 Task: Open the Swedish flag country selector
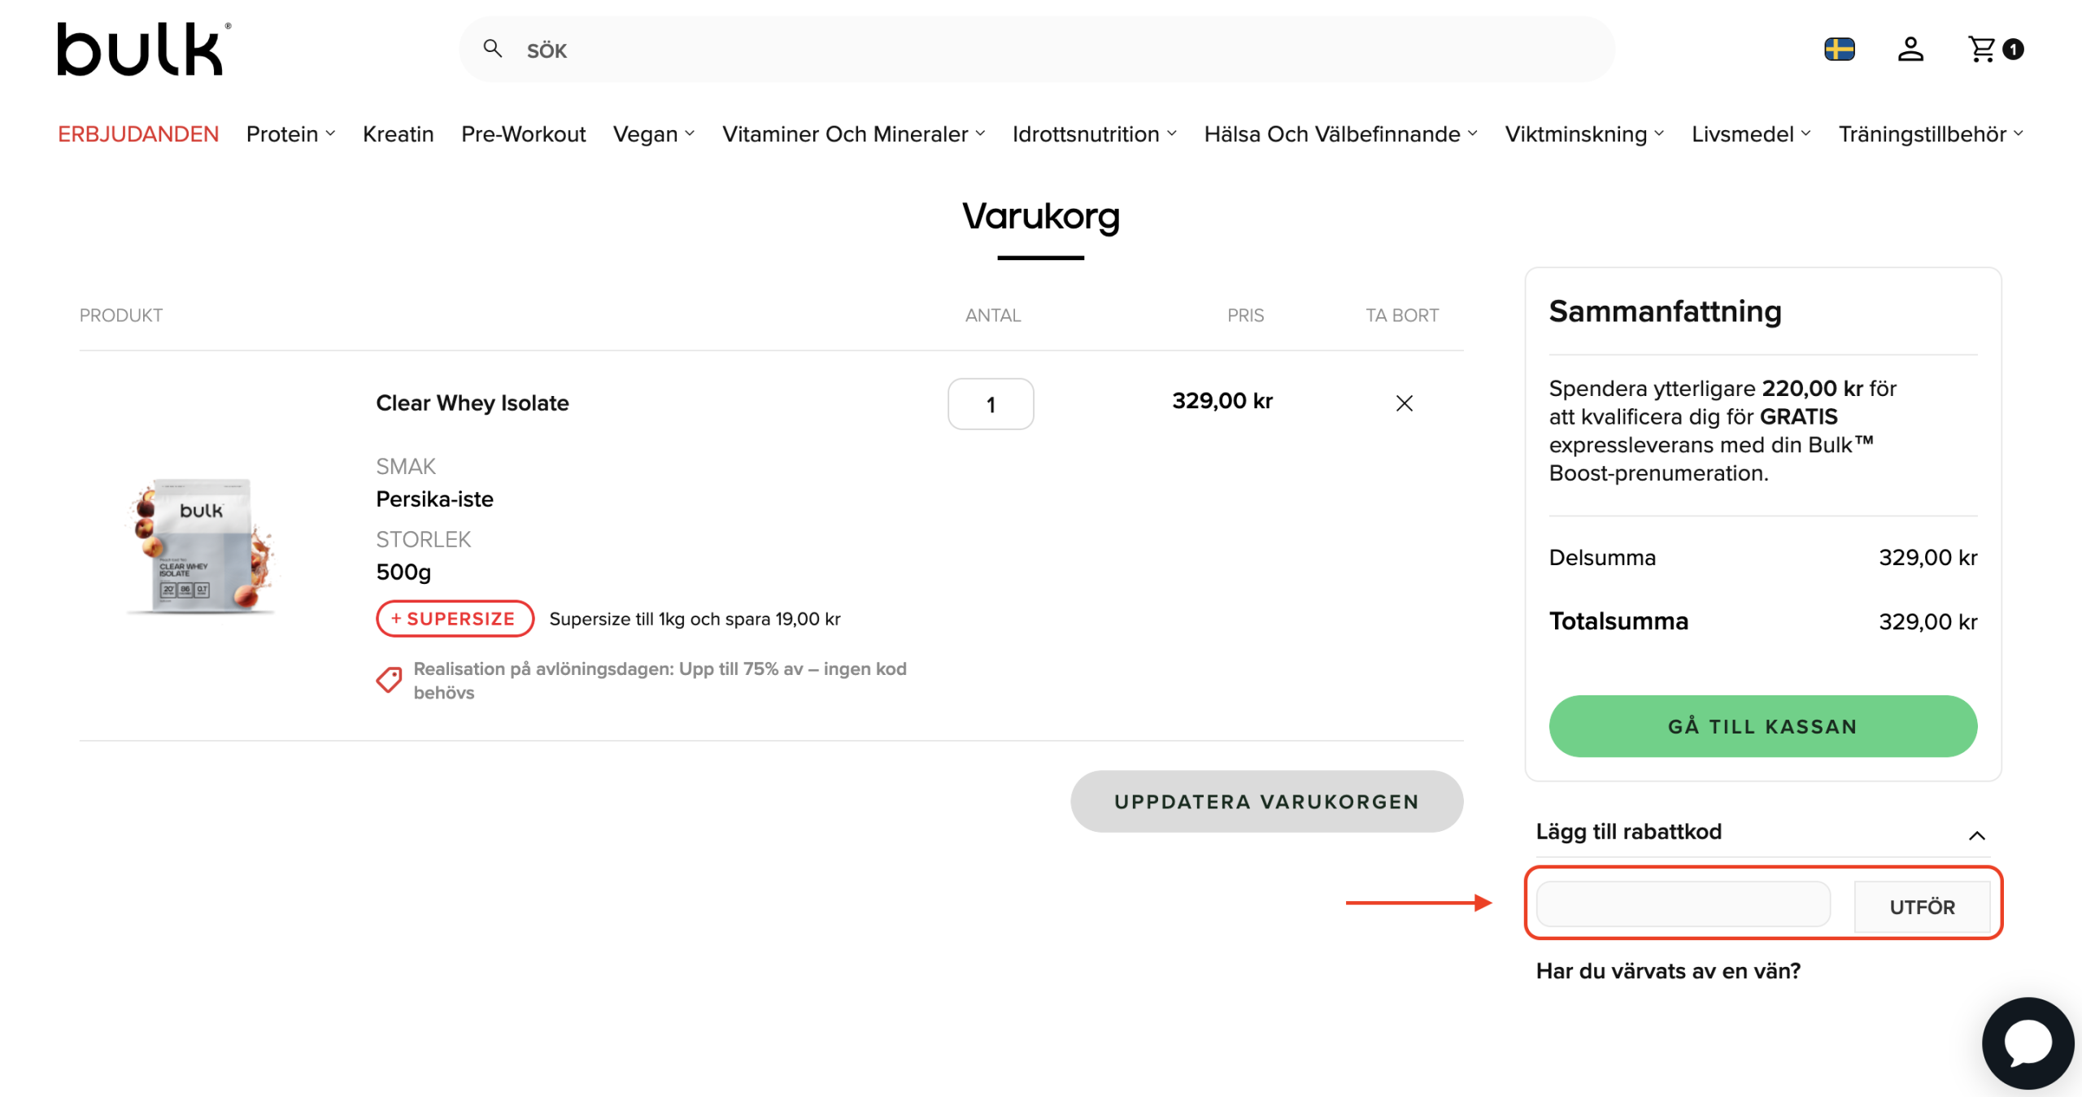click(1840, 50)
